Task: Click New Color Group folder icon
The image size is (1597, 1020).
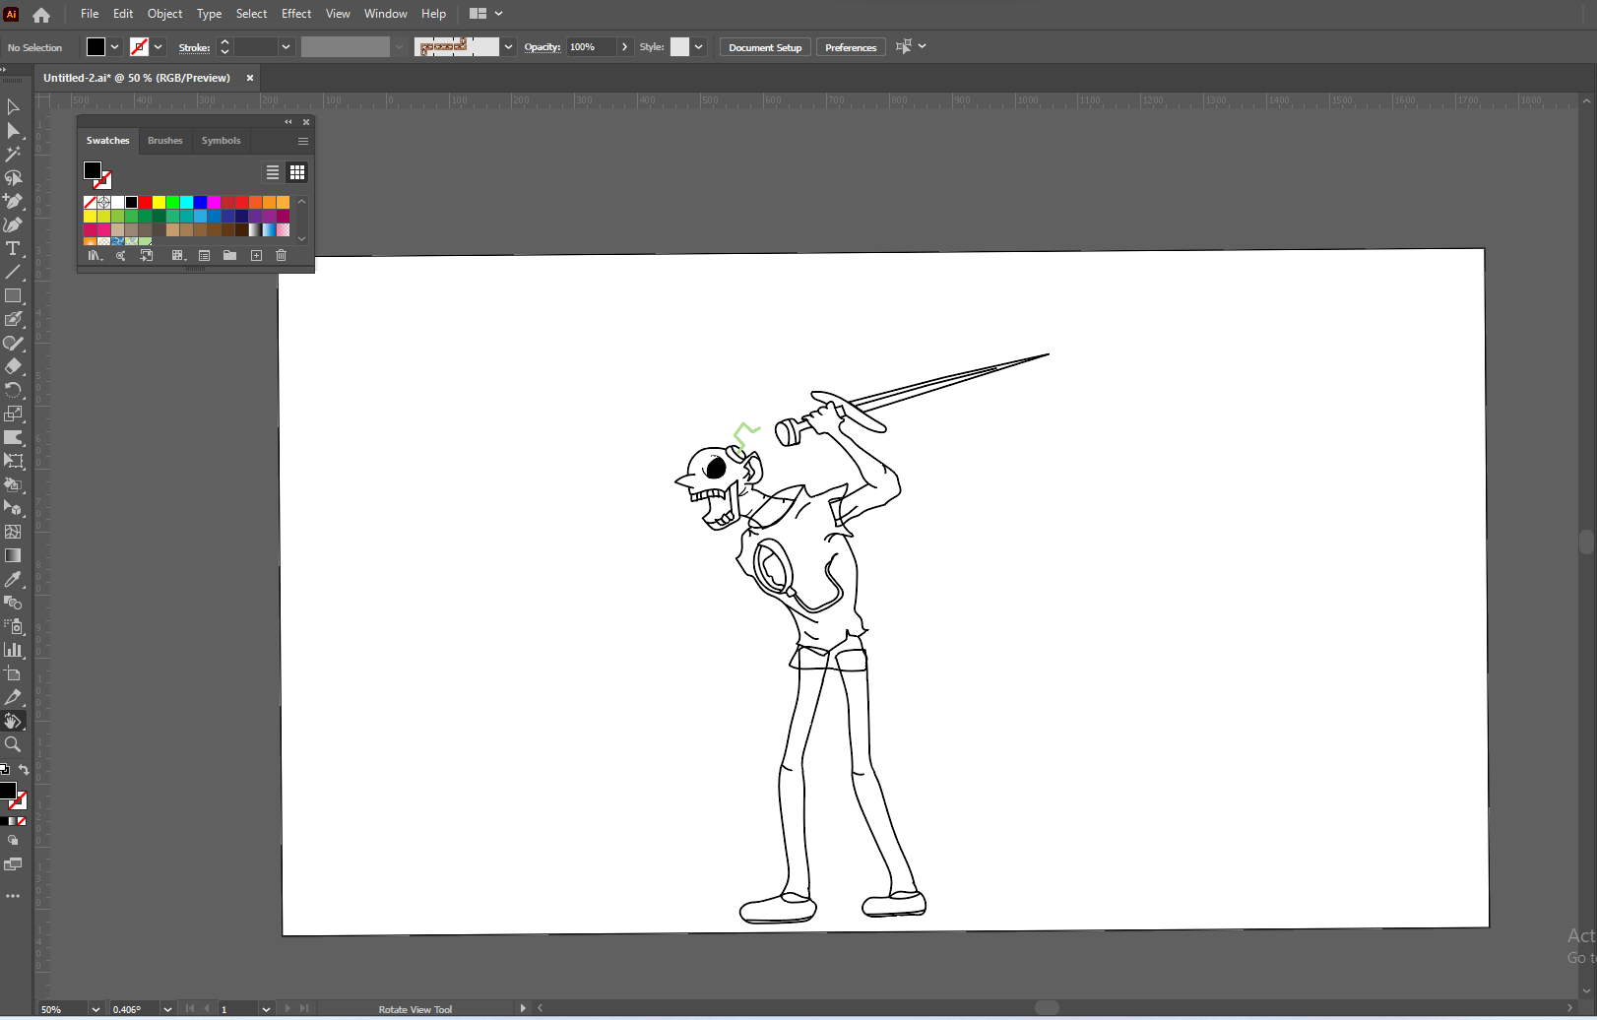Action: point(229,255)
